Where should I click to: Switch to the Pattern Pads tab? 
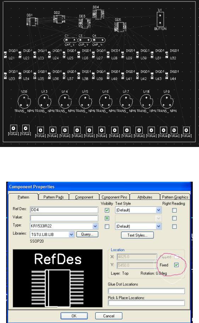(x=53, y=197)
